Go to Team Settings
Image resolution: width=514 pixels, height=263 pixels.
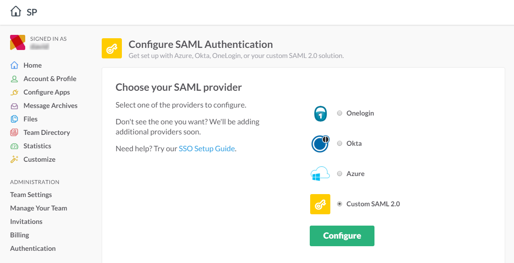pos(31,195)
